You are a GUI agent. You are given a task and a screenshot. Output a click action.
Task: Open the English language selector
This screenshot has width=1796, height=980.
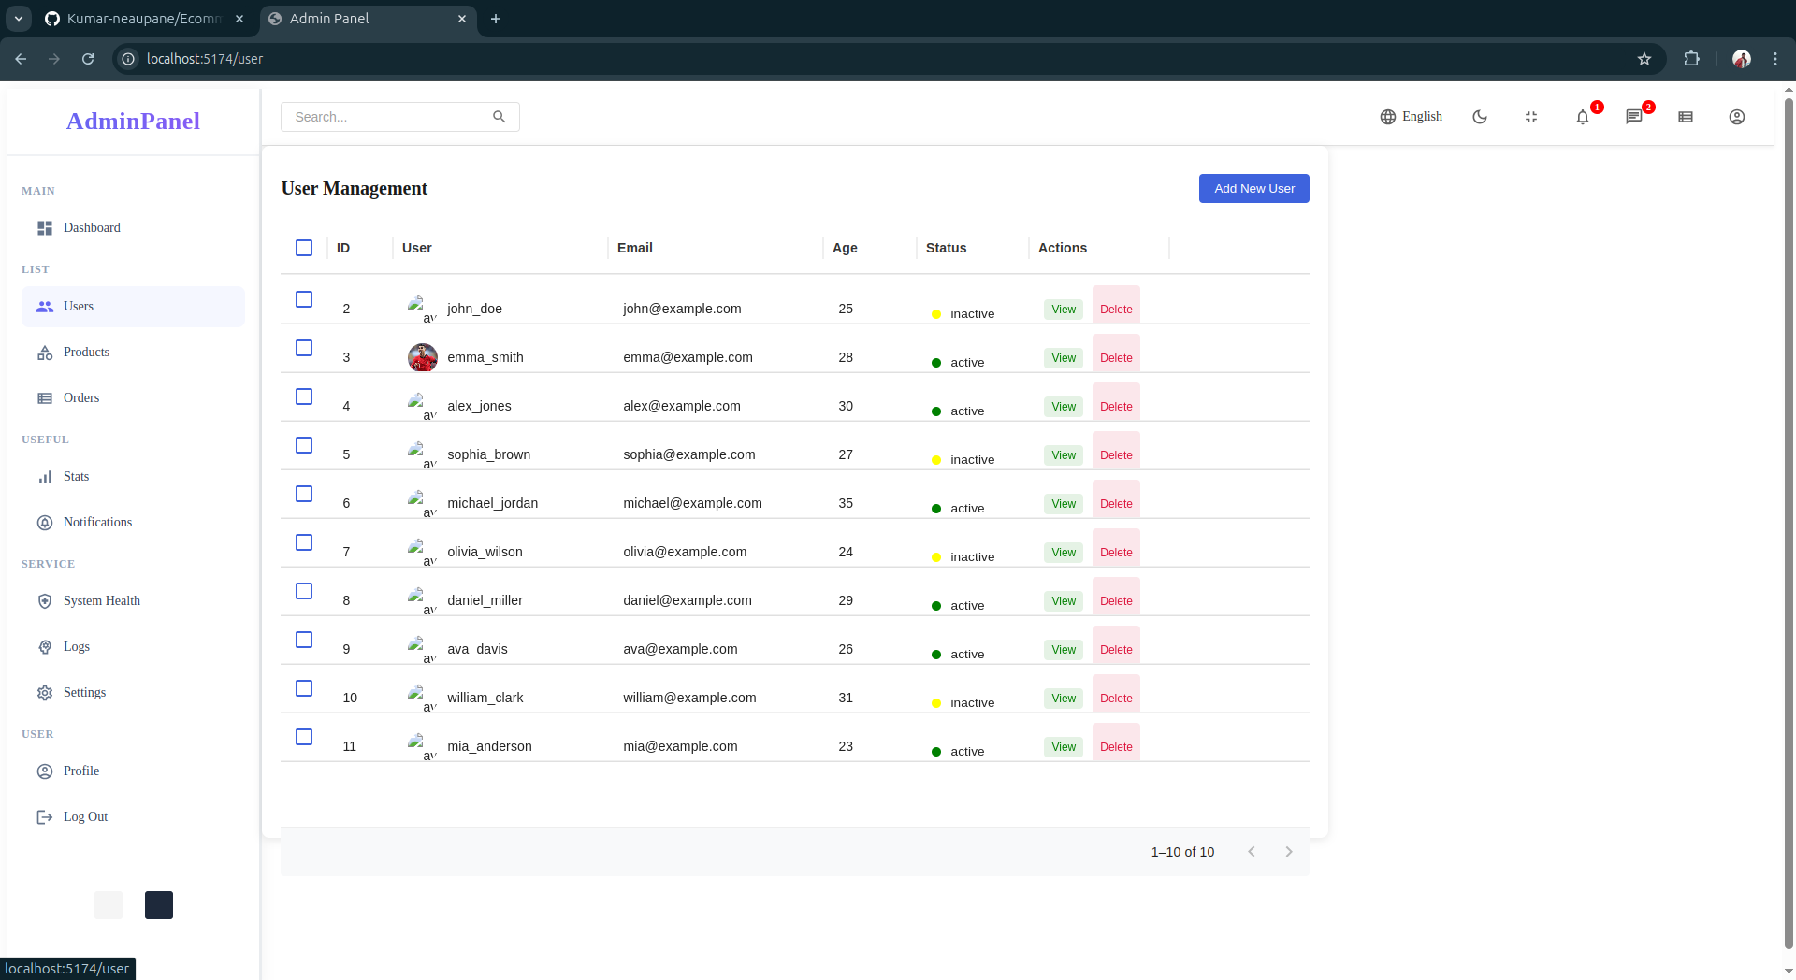coord(1411,117)
